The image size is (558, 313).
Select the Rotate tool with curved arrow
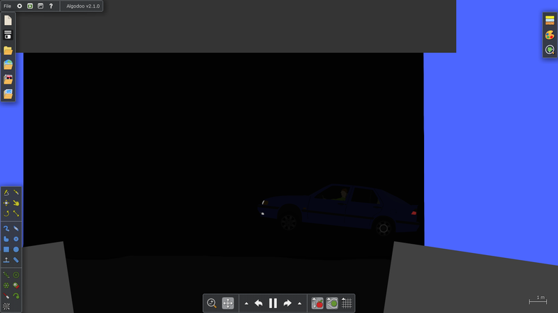pyautogui.click(x=6, y=213)
